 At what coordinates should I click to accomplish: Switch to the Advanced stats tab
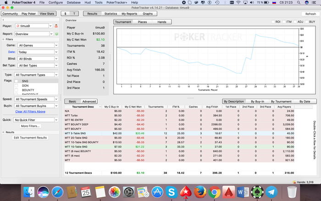[x=89, y=101]
